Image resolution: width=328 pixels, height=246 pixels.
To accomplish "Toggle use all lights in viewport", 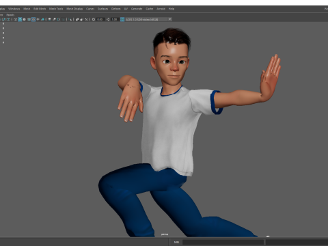I will click(38, 20).
